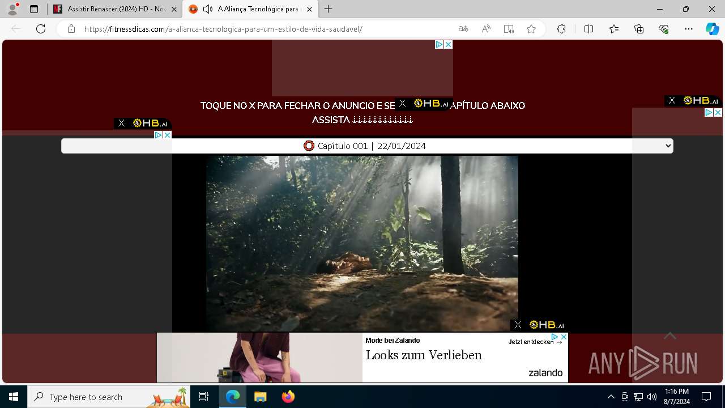Open AdChoices info on top banner
Viewport: 725px width, 408px height.
[439, 44]
